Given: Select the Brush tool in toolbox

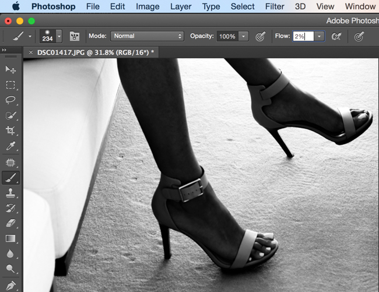Looking at the screenshot, I should coord(10,178).
